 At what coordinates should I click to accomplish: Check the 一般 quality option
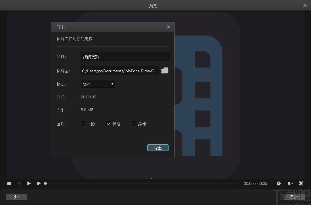pos(83,124)
